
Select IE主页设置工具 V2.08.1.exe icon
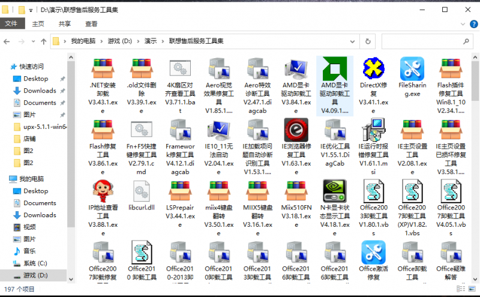coord(412,130)
